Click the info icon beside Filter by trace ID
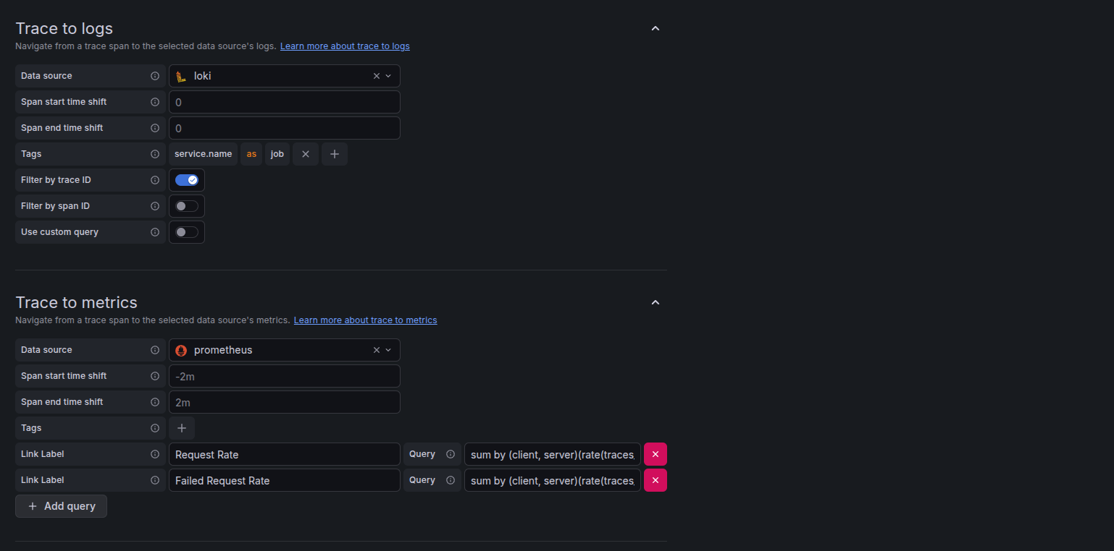1114x551 pixels. [154, 180]
